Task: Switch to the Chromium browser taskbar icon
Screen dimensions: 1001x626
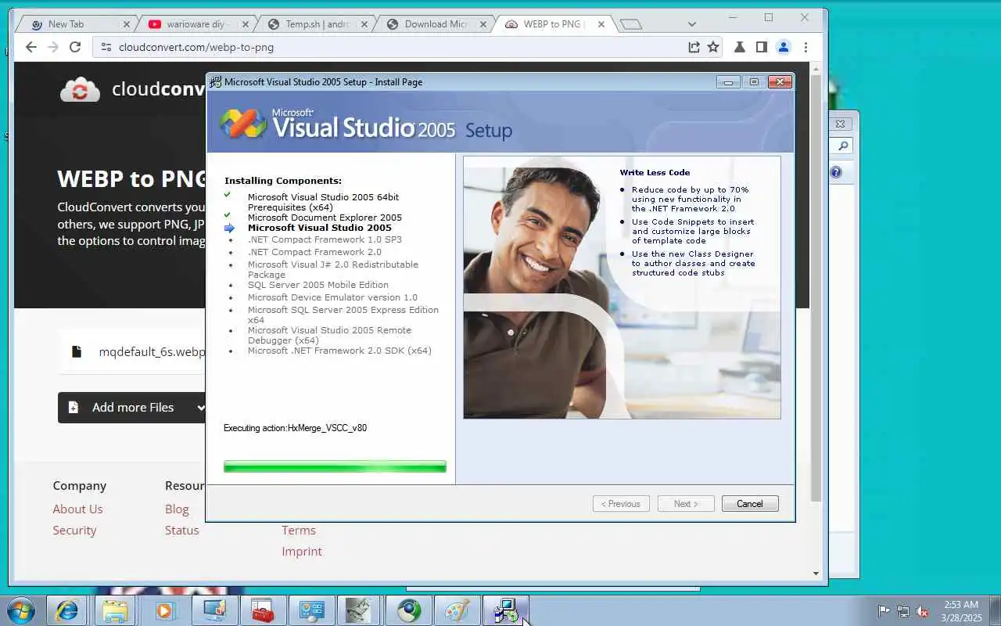Action: click(x=408, y=610)
